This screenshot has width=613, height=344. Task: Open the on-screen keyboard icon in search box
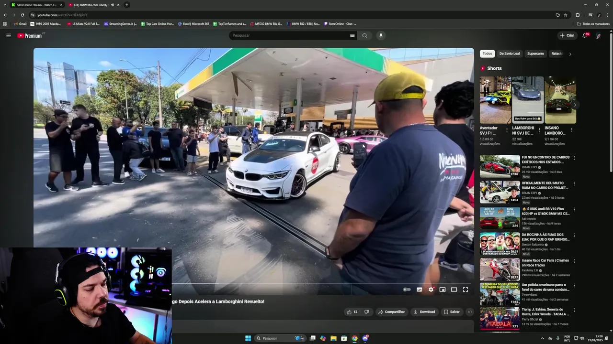coord(352,35)
